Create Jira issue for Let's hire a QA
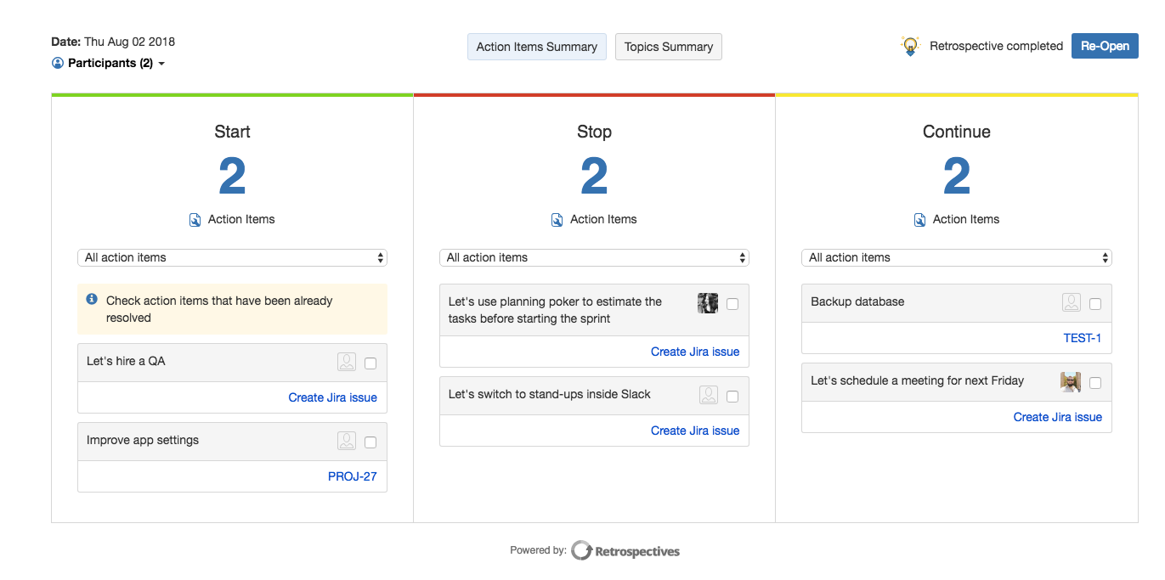This screenshot has width=1165, height=580. 332,397
